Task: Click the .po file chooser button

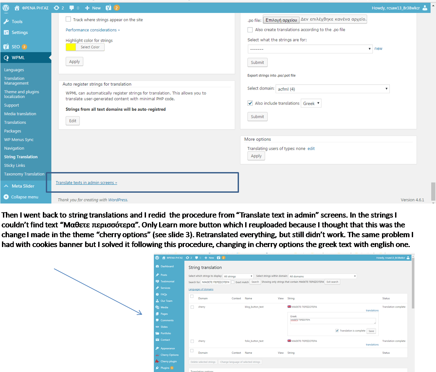Action: point(281,20)
